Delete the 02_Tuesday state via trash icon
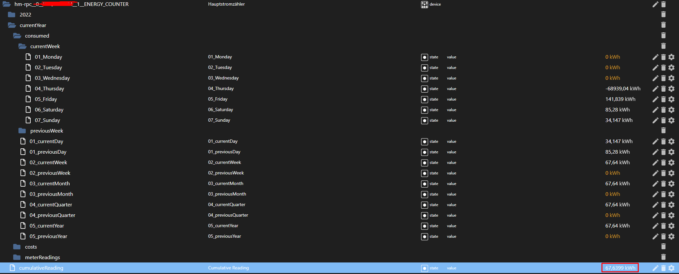Image resolution: width=679 pixels, height=274 pixels. 663,68
